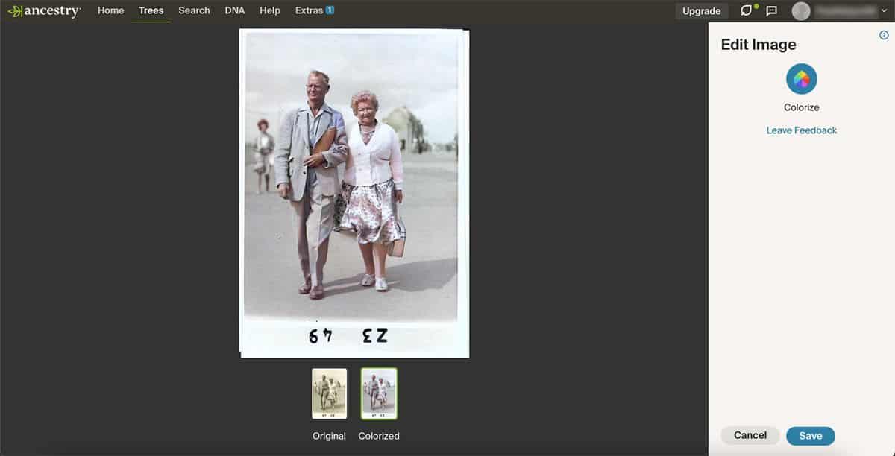Open the Trees section
Screen dimensions: 895x456
pyautogui.click(x=151, y=10)
